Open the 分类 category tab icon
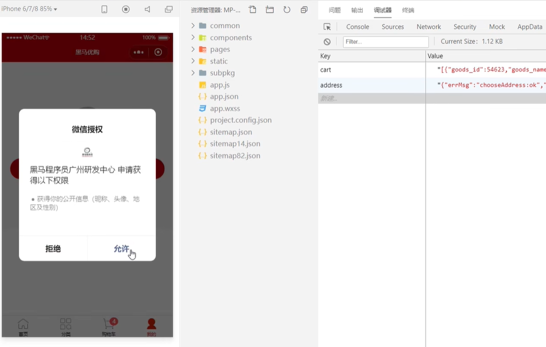Screen dimensions: 546x347 [66, 327]
